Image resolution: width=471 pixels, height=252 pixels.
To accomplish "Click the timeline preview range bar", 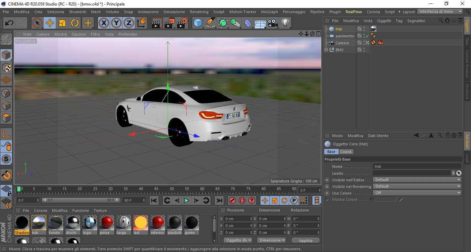I will coord(81,200).
